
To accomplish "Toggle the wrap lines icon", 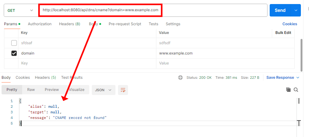I will tap(123, 90).
